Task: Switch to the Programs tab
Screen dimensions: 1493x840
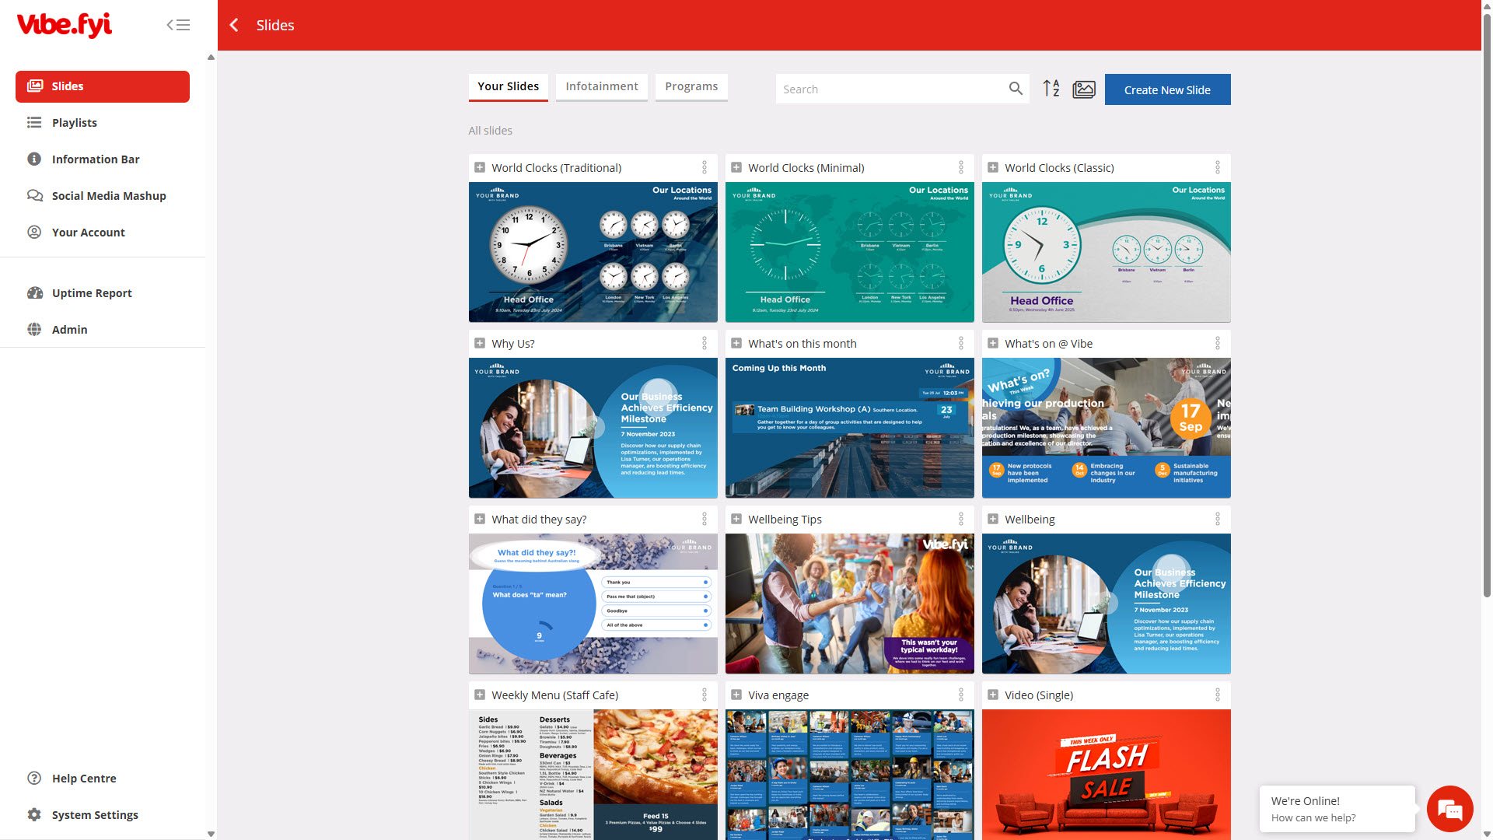Action: coord(691,86)
